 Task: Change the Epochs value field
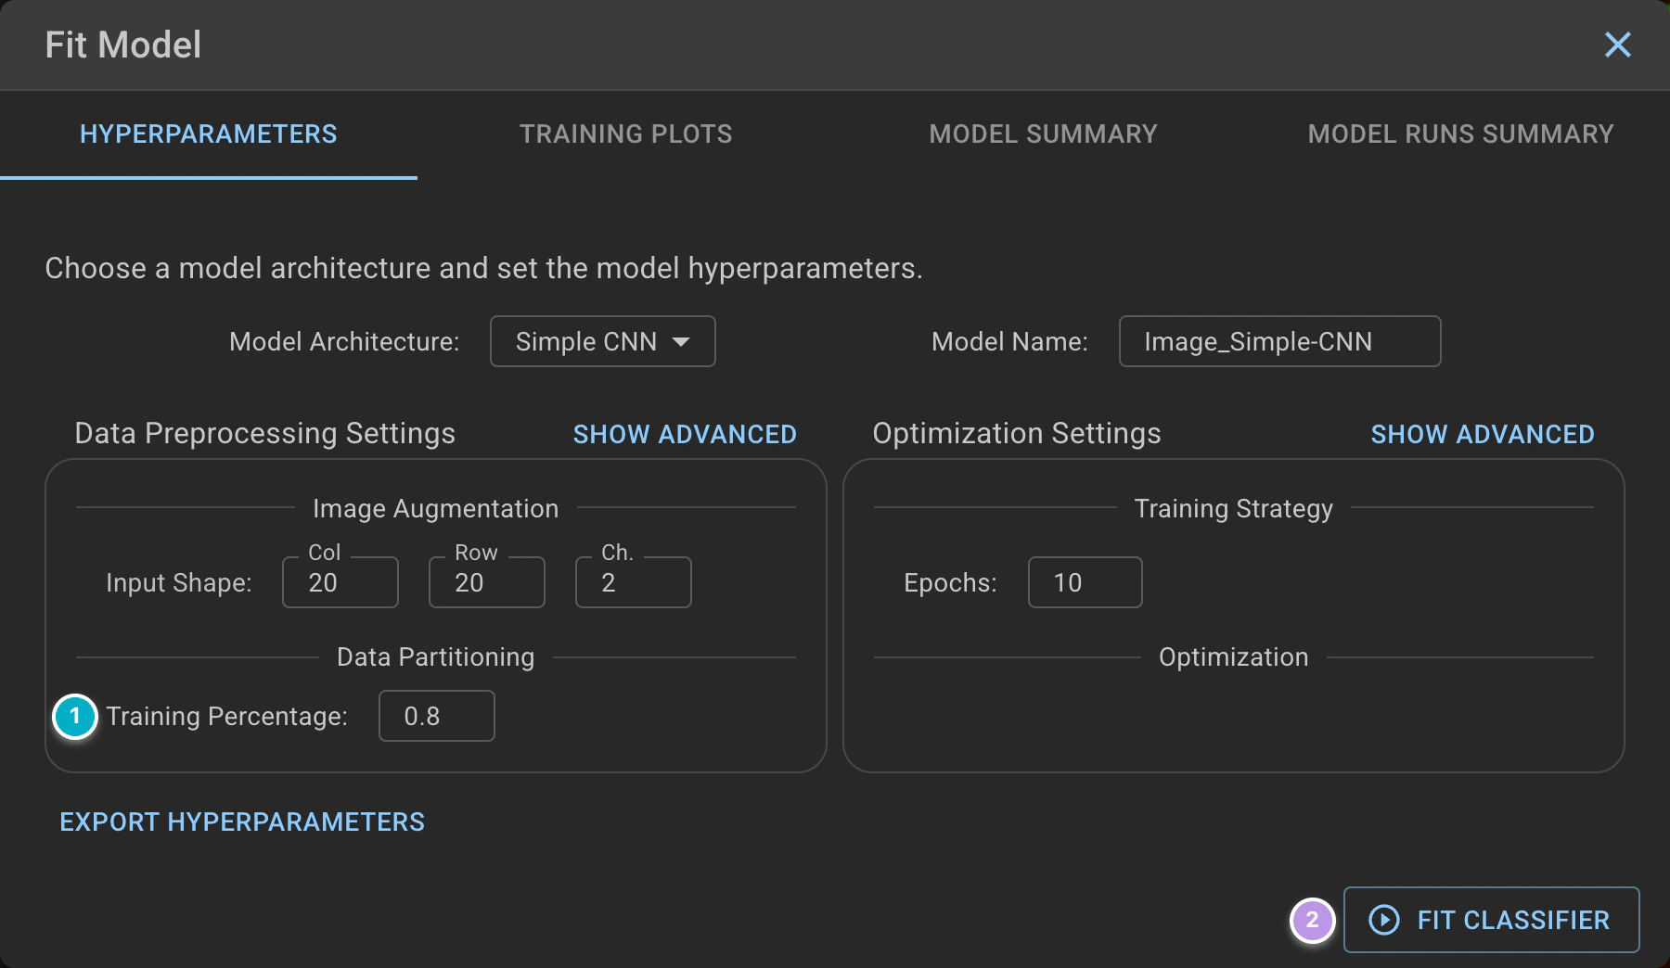click(1085, 582)
